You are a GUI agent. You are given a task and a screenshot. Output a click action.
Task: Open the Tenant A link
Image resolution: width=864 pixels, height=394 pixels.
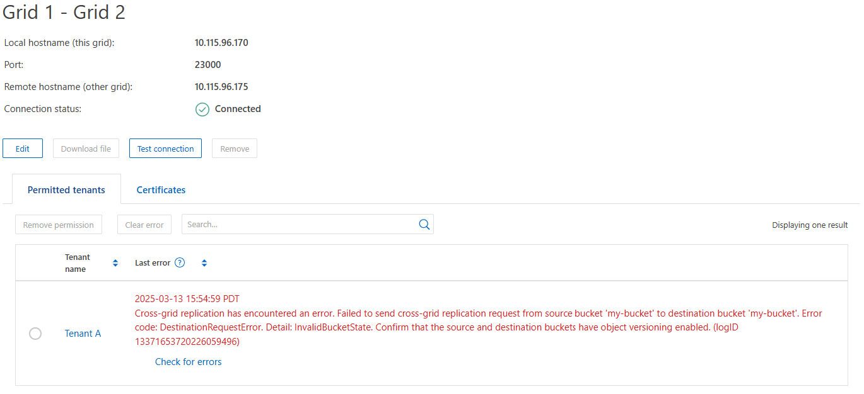[83, 334]
